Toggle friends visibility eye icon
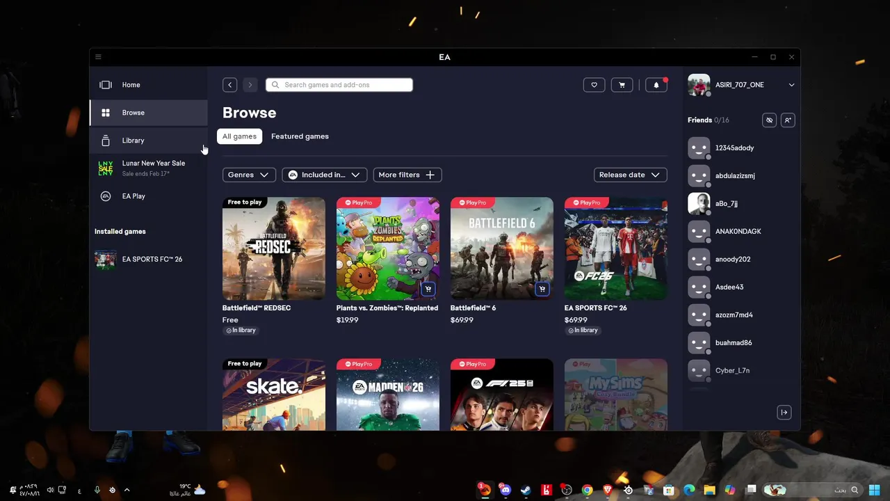 coord(769,120)
